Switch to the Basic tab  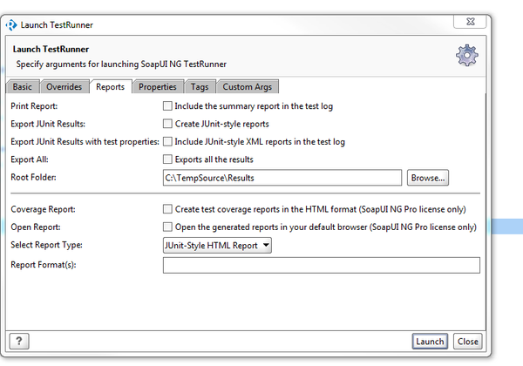point(22,86)
